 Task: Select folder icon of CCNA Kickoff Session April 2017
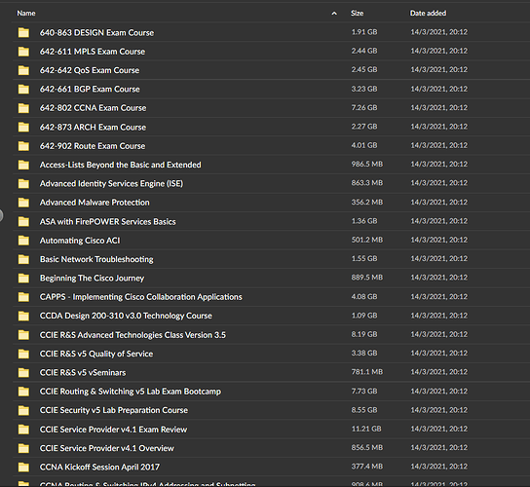point(23,468)
